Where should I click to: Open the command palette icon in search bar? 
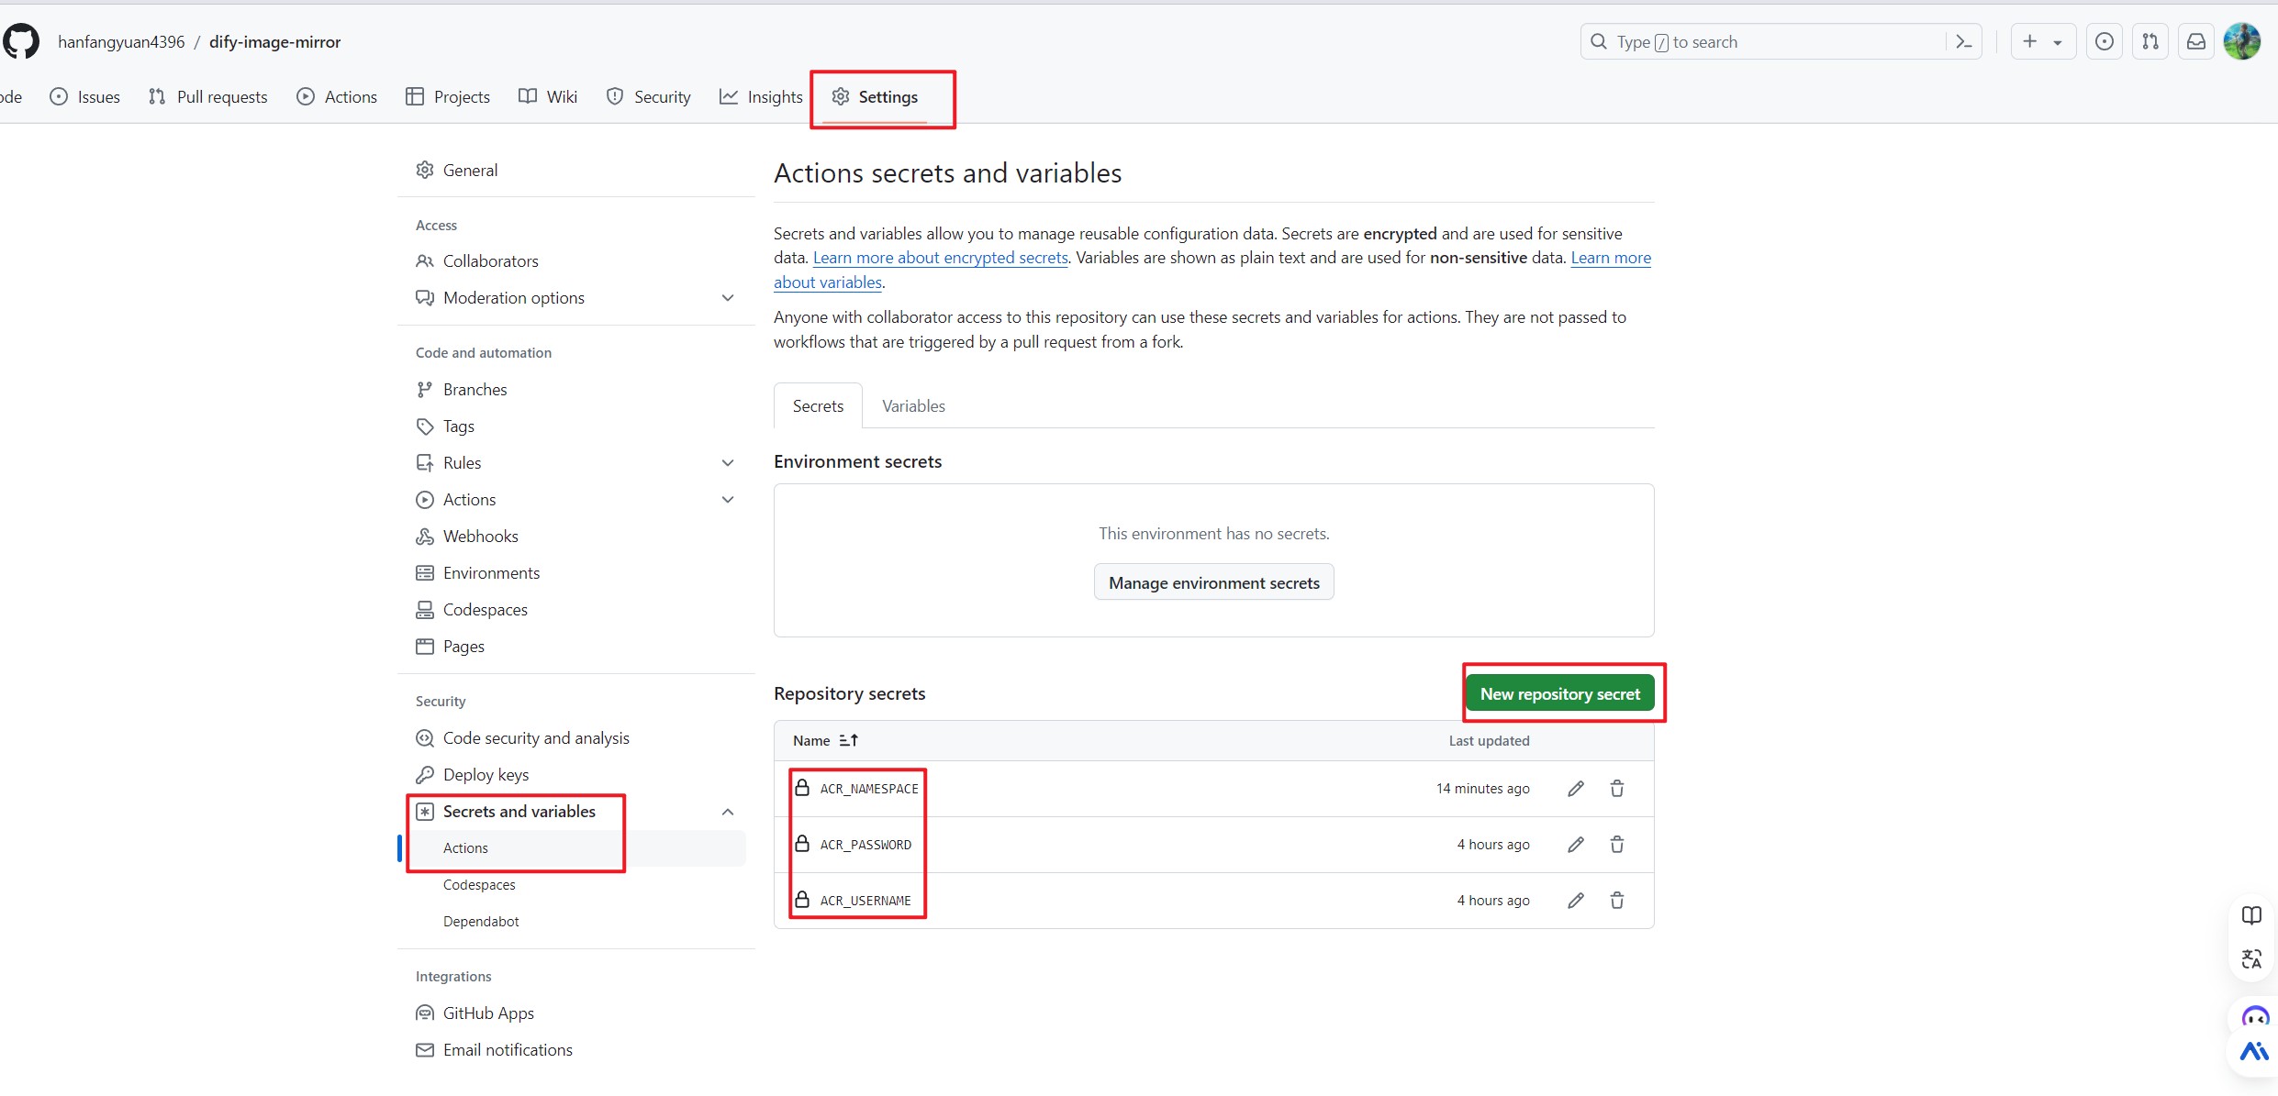[1963, 42]
